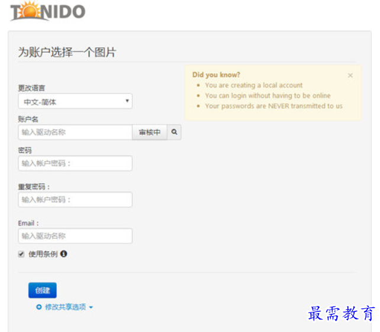Click the 为账户选择一个图片 heading
This screenshot has height=332, width=380.
tap(67, 52)
